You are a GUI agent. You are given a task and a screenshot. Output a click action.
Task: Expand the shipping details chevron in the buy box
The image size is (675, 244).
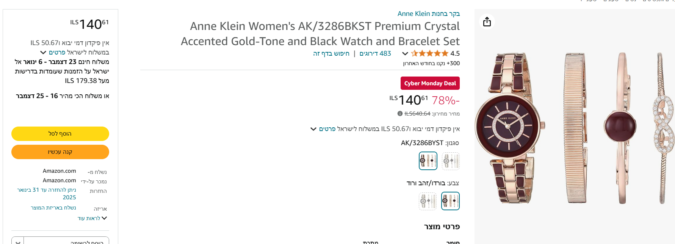coord(43,52)
